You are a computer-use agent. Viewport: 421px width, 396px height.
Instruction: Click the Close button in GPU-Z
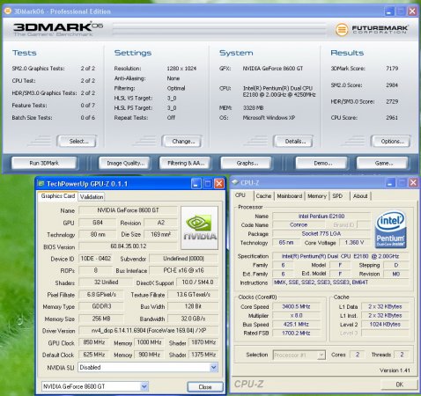pyautogui.click(x=205, y=387)
